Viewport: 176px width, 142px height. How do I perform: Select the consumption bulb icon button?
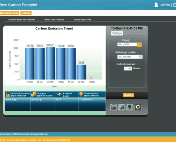[130, 107]
